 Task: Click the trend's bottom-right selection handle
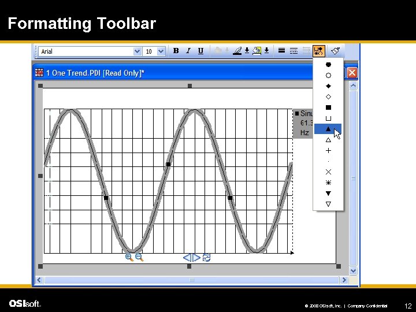pyautogui.click(x=339, y=266)
